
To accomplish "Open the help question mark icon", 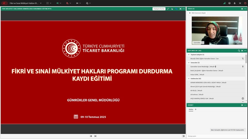I will pyautogui.click(x=229, y=3).
